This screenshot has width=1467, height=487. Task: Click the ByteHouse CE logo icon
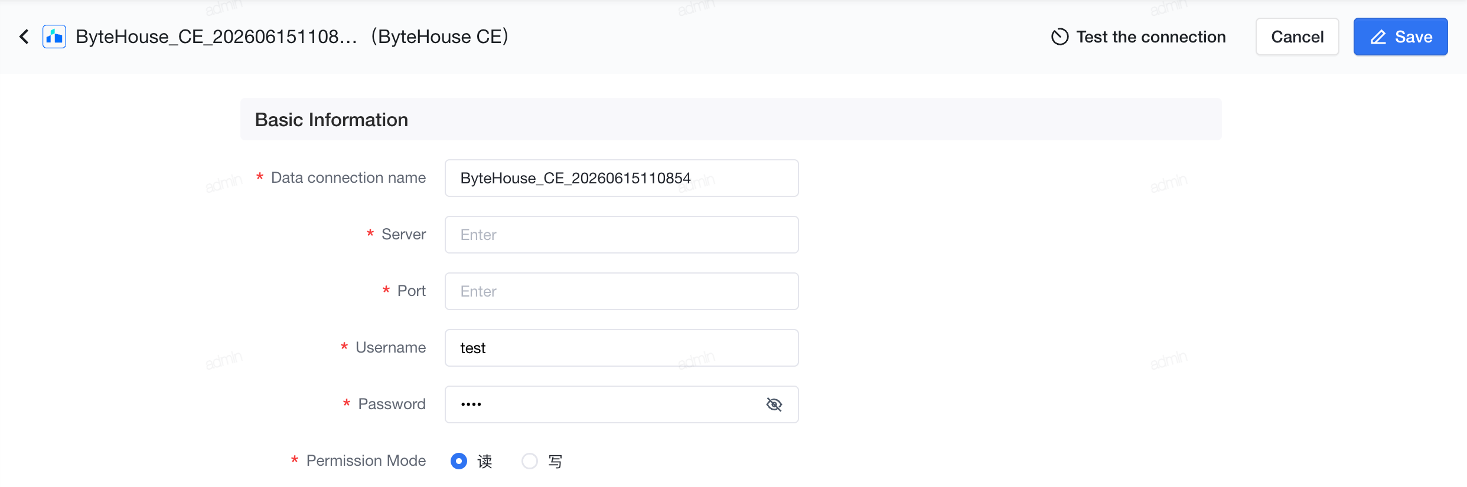[54, 37]
